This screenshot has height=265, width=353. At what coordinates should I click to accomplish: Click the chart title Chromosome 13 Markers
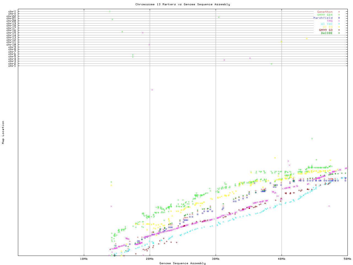tap(183, 4)
